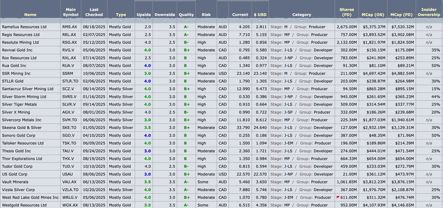Open filter marker under the Type header

[x=121, y=20]
